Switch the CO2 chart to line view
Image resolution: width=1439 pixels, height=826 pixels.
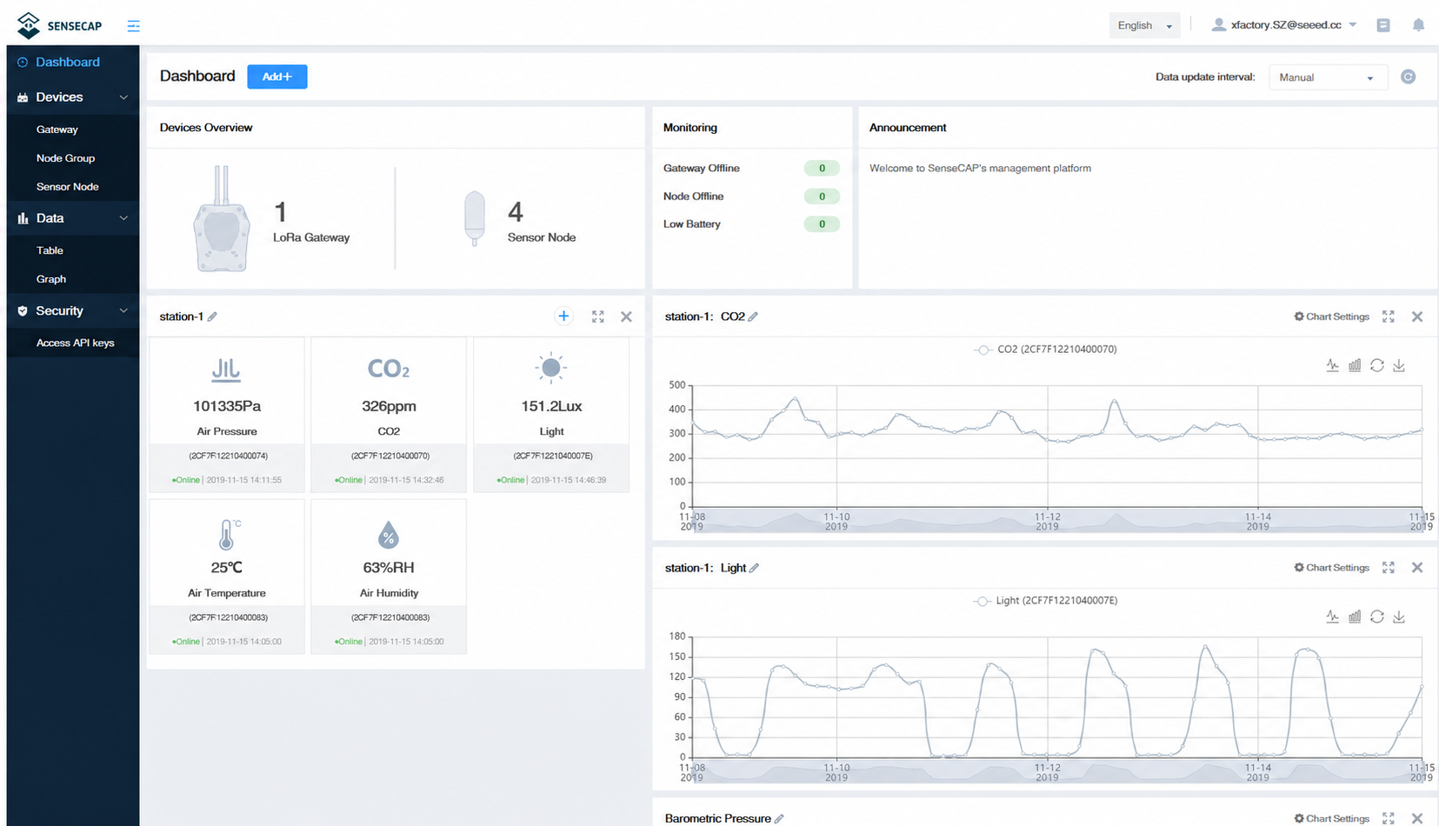1332,365
